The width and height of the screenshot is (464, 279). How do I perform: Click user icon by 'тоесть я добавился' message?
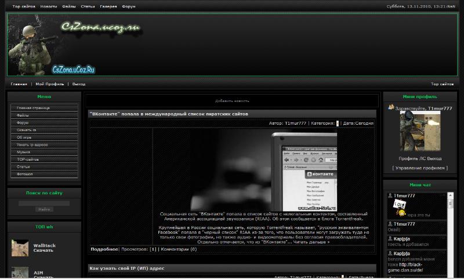pos(390,238)
